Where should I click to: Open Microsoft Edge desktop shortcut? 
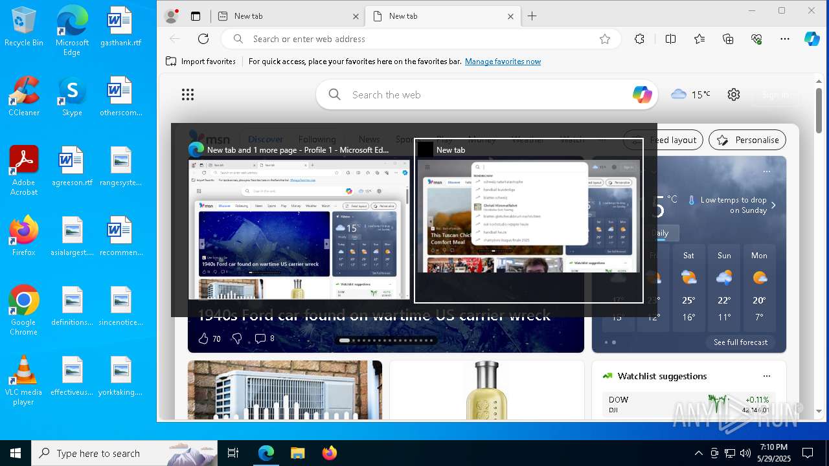tap(72, 30)
